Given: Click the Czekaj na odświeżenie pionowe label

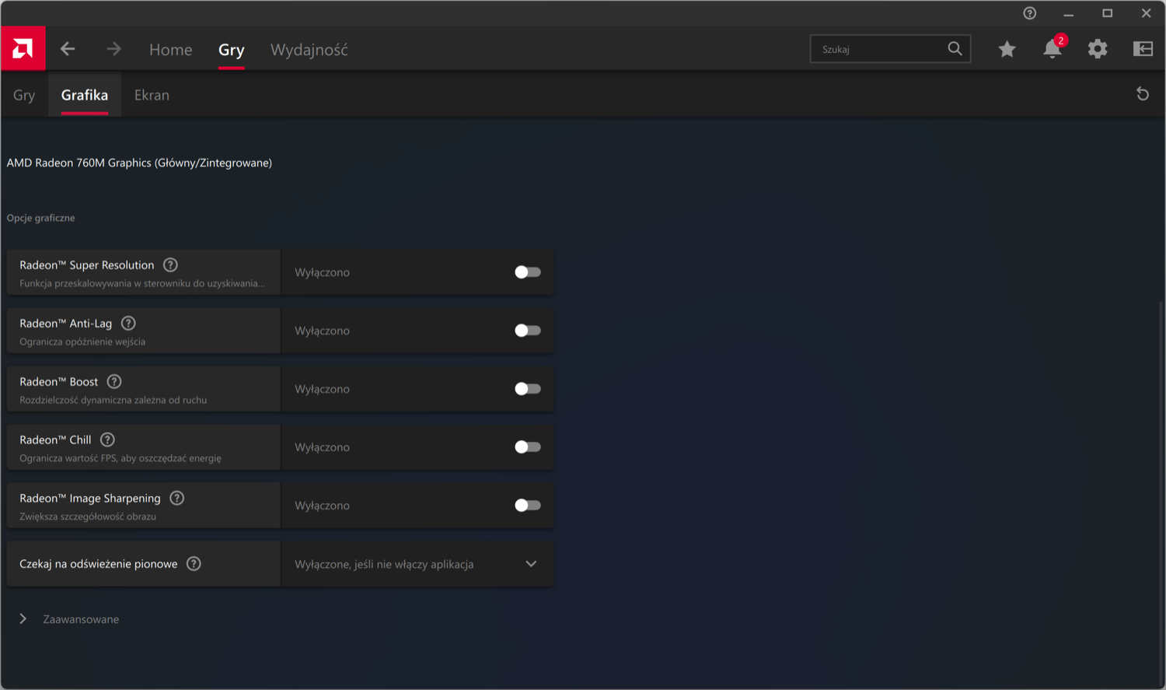Looking at the screenshot, I should [99, 564].
